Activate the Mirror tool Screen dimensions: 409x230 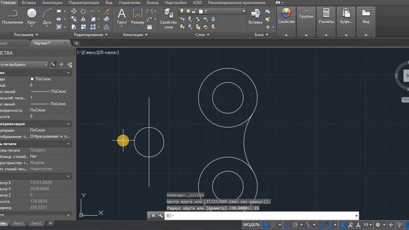click(83, 19)
